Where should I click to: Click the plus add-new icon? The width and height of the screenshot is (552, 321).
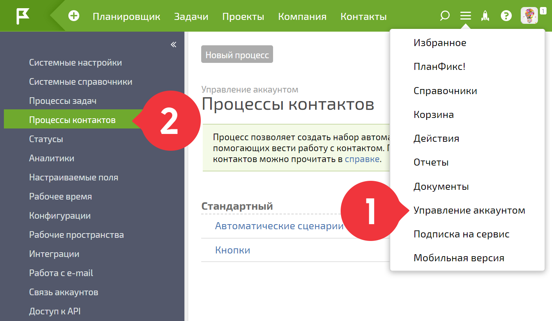(x=74, y=16)
